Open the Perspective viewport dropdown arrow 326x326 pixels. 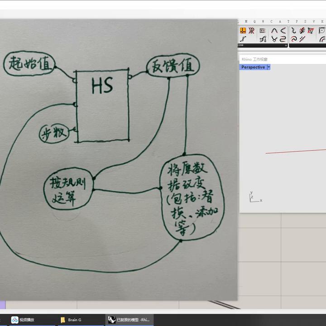click(268, 67)
